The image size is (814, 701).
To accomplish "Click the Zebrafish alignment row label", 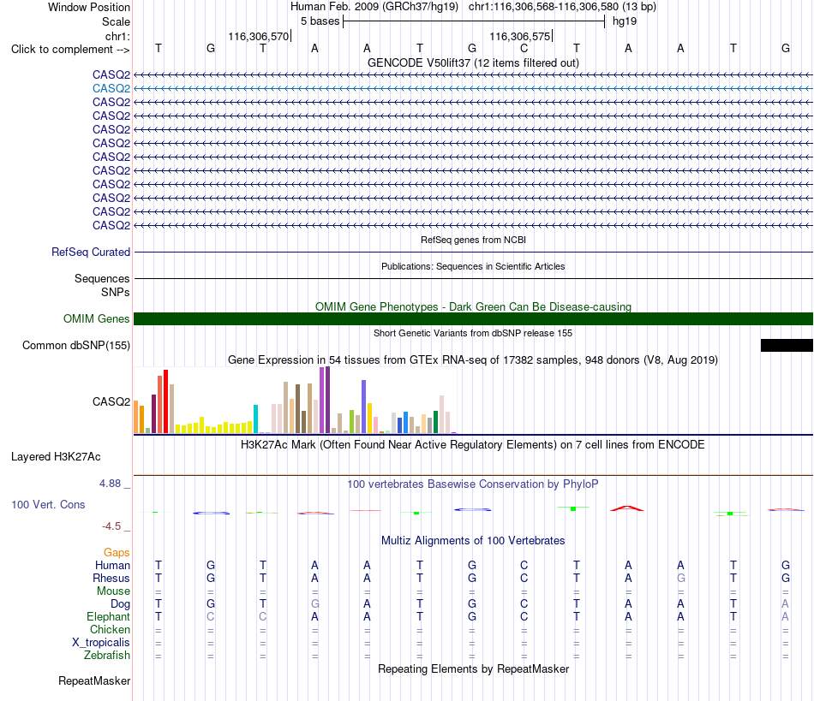I will [x=107, y=656].
